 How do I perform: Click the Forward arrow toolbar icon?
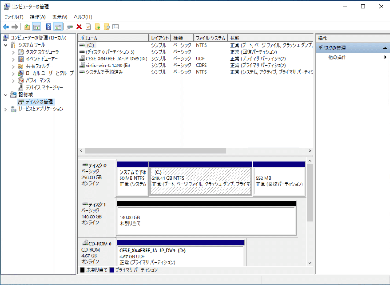pyautogui.click(x=15, y=27)
